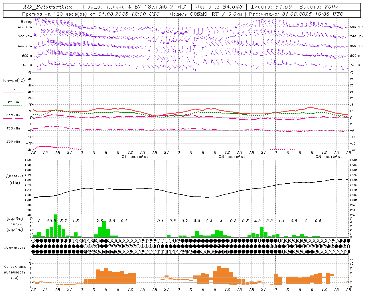Select the "Долгота: 84.543" header value
365x292 pixels.
(x=219, y=7)
